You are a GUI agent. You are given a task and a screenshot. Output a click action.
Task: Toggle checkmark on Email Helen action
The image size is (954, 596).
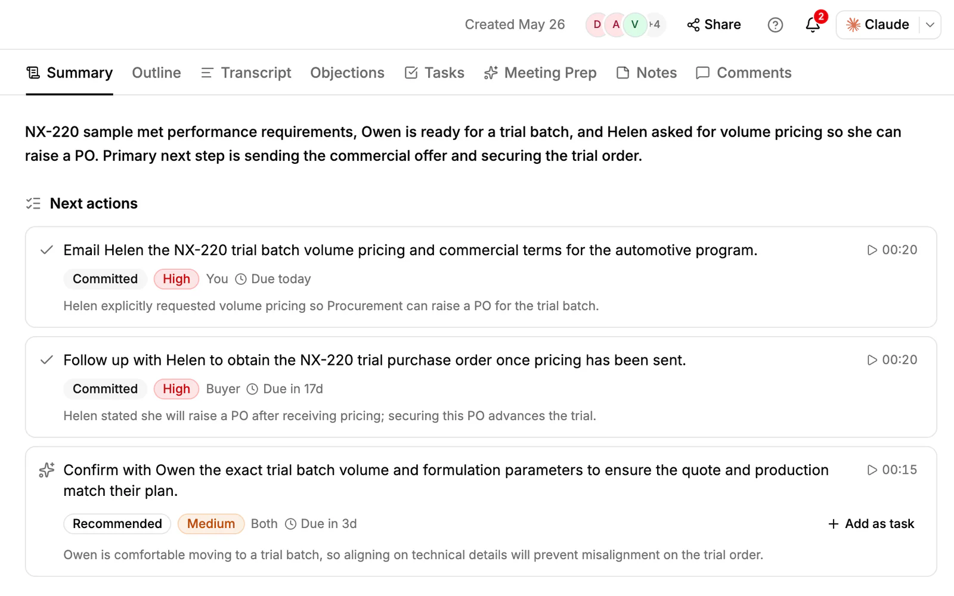(47, 250)
